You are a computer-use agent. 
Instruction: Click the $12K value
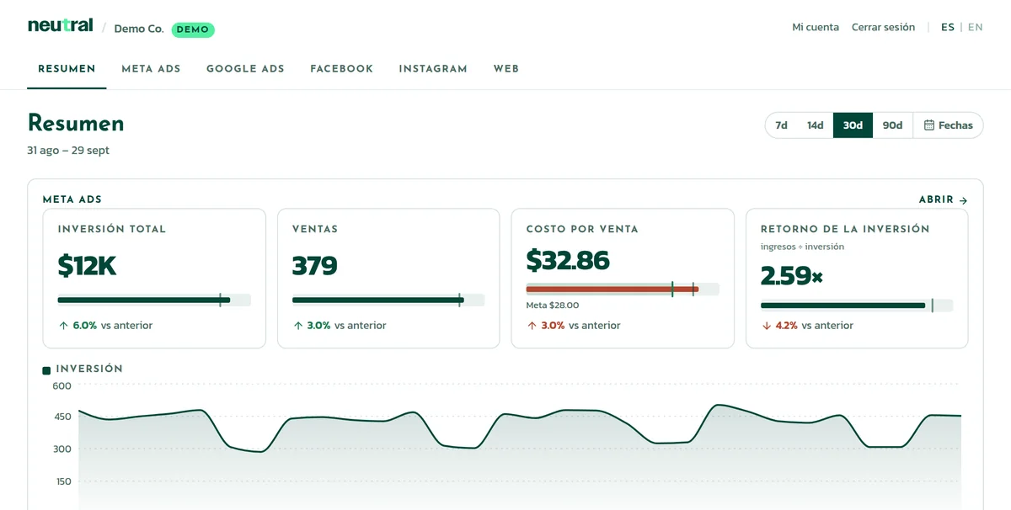coord(87,266)
